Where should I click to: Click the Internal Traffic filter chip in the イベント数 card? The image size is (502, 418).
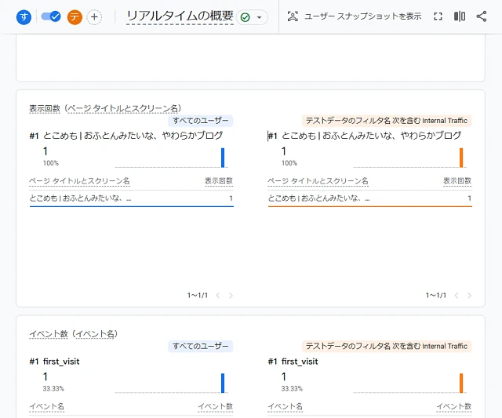pos(387,346)
